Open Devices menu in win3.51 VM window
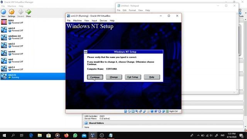Viewport: 247px width, 139px height. point(103,20)
